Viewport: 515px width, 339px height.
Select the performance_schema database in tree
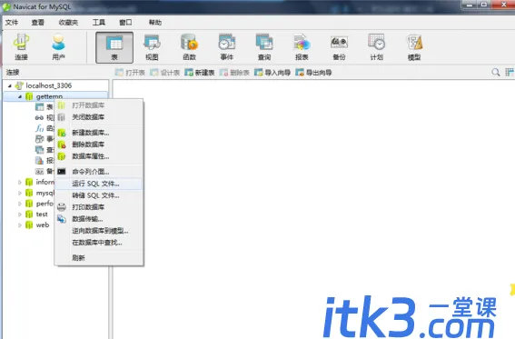tap(45, 204)
